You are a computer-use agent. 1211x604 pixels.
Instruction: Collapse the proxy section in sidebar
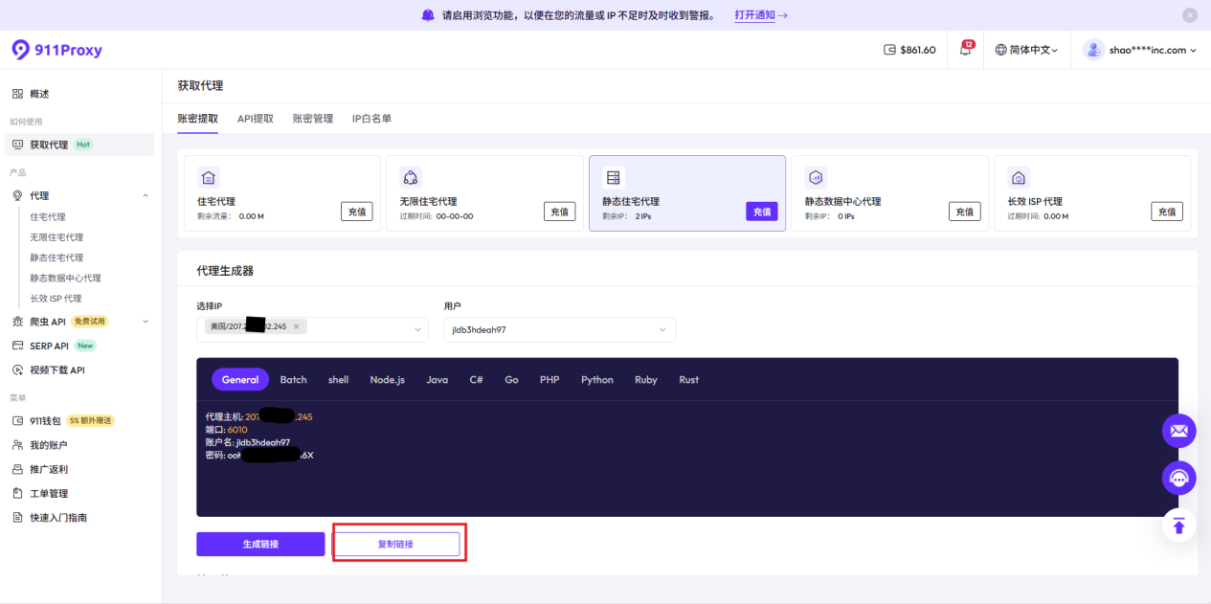[x=146, y=196]
